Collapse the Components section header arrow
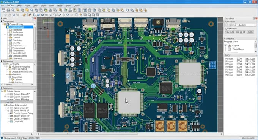 tap(2, 21)
